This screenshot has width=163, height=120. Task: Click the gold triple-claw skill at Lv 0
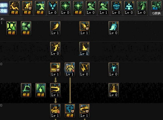coord(84,70)
